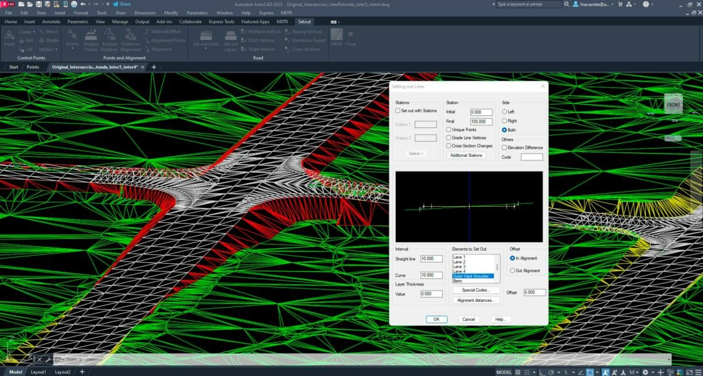Click the Additional Stations button
Screen dimensions: 703x376
466,155
